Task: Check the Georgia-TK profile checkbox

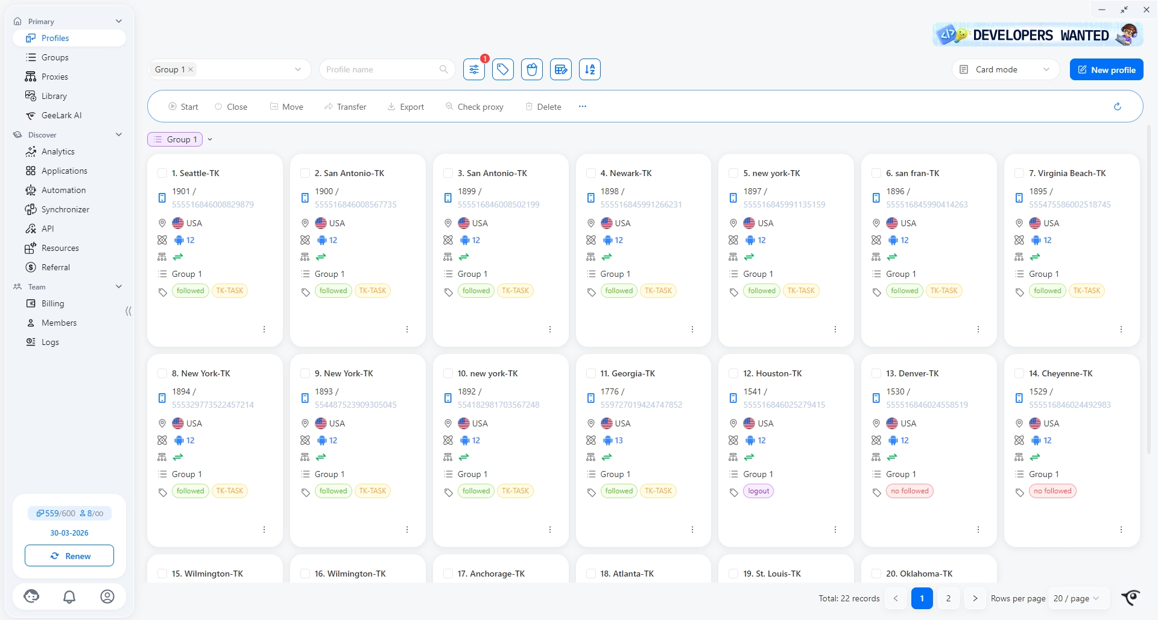Action: click(591, 373)
